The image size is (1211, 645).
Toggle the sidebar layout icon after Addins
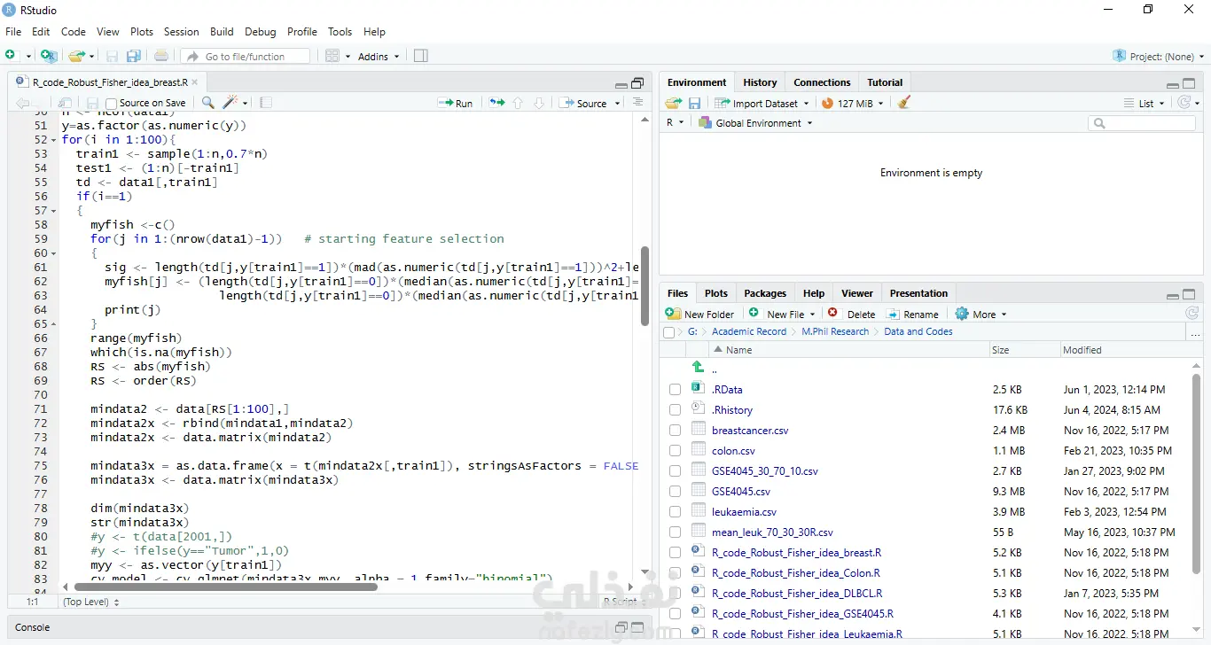[421, 56]
